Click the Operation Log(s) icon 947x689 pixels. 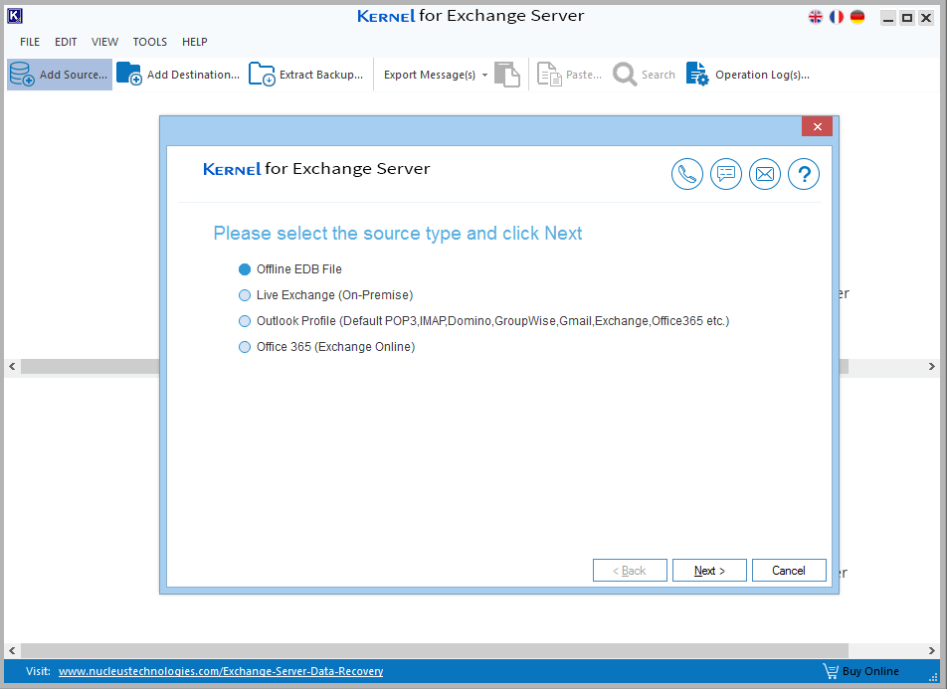697,75
